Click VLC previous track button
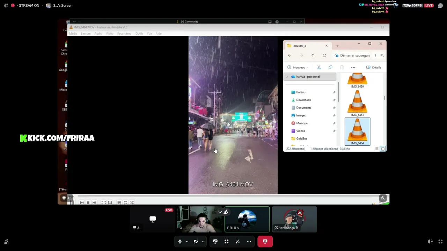This screenshot has height=251, width=447. pyautogui.click(x=82, y=202)
